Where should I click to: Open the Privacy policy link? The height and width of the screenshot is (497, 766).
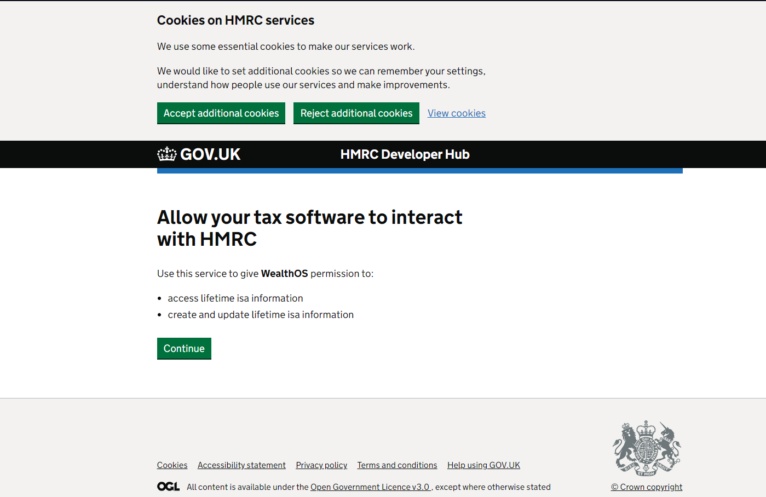(321, 465)
